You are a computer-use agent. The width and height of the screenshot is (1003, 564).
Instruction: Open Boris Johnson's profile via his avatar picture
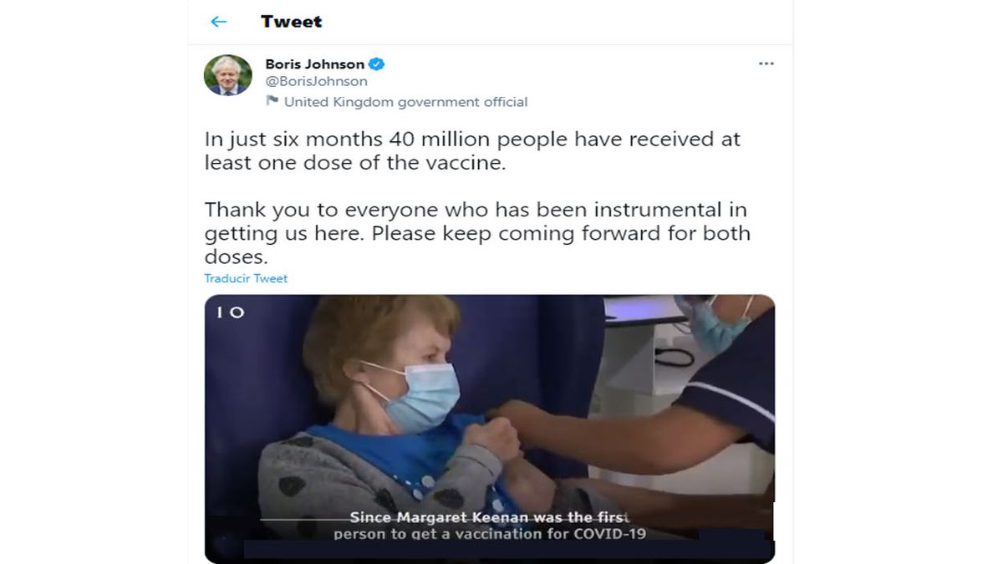click(223, 74)
